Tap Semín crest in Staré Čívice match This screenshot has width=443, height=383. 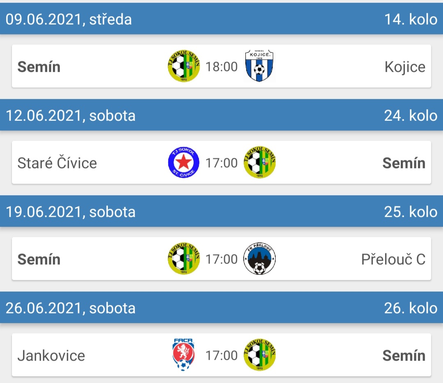(259, 162)
